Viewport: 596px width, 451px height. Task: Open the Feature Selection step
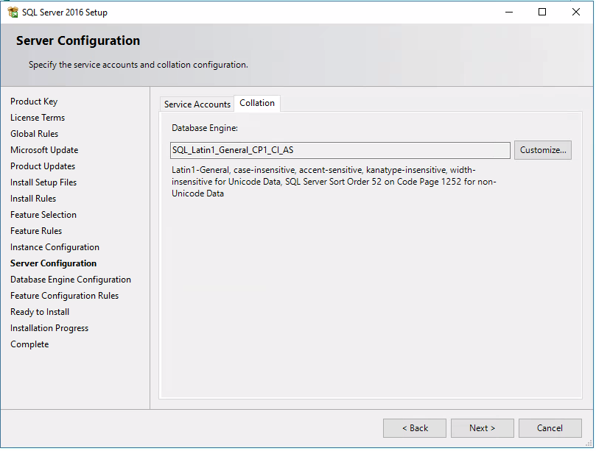(x=43, y=215)
